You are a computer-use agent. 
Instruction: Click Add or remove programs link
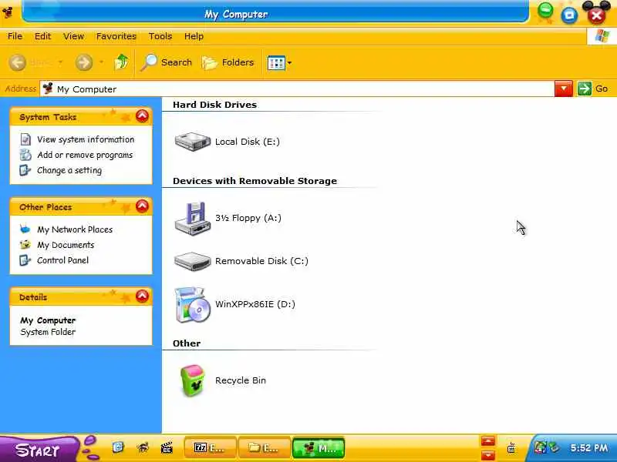click(x=85, y=156)
